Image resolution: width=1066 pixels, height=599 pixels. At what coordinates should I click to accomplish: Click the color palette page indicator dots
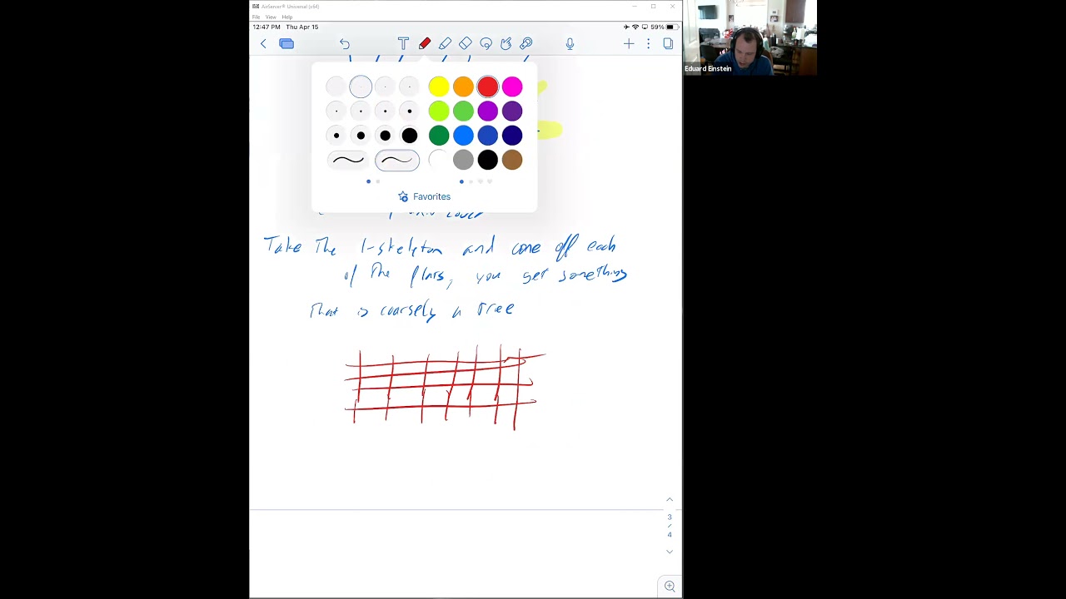(x=476, y=181)
